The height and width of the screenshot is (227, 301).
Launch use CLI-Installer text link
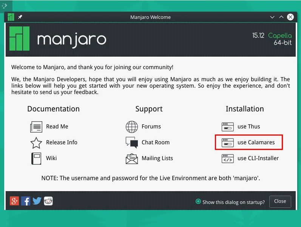coord(258,158)
